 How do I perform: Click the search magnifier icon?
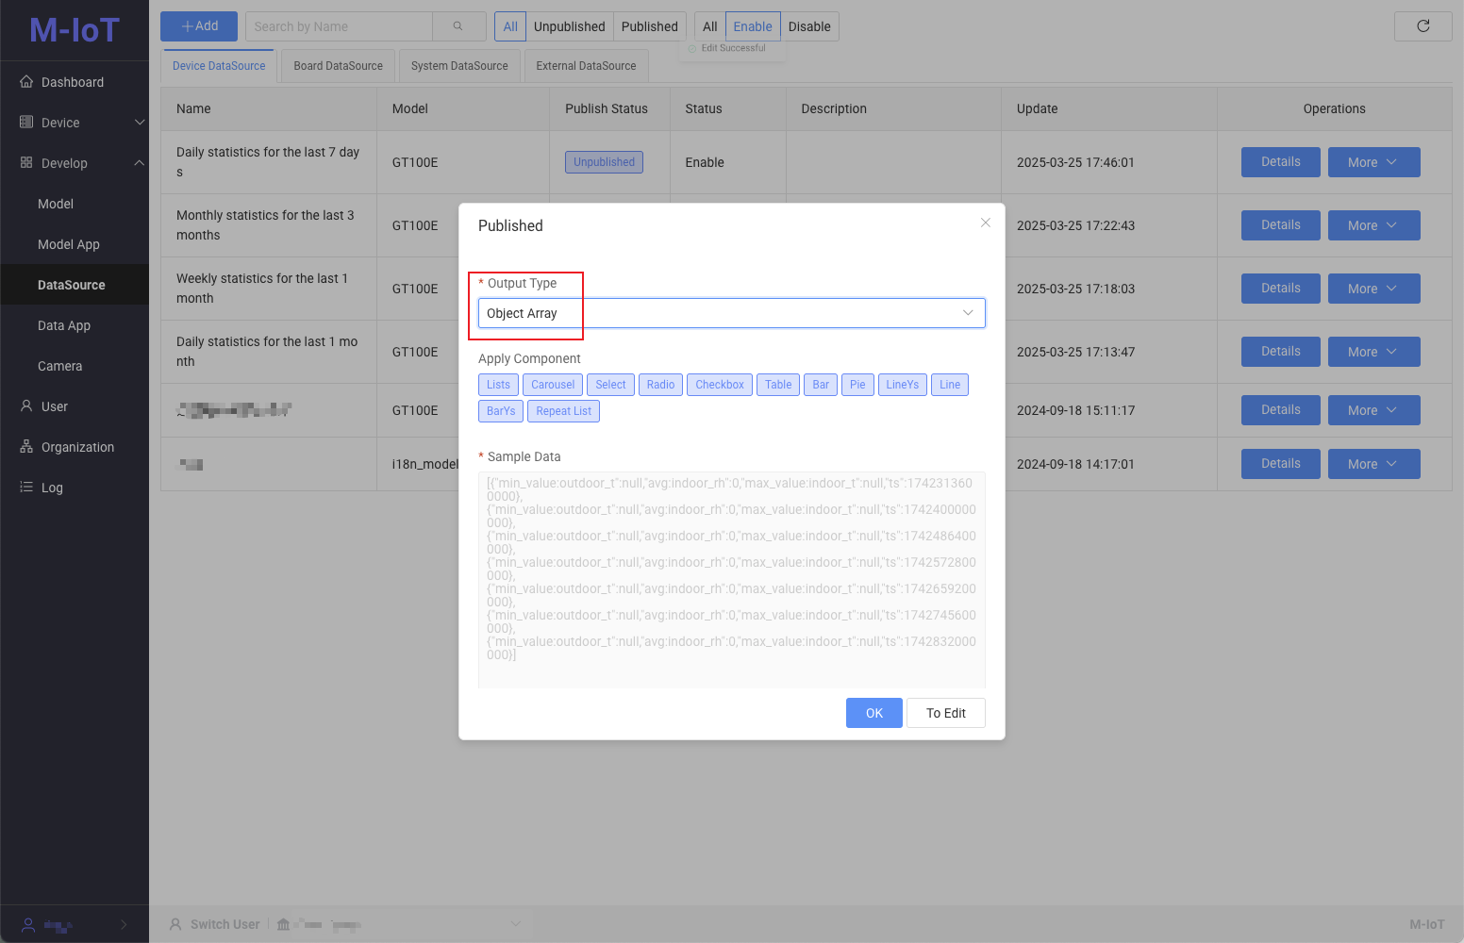(458, 26)
